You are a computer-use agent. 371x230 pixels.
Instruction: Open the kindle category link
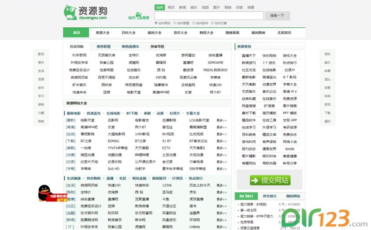pos(290,149)
